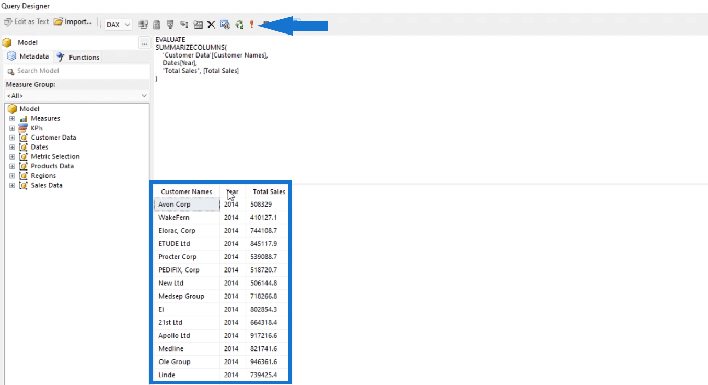
Task: Toggle the Show Aggregations toolbar icon
Action: (198, 25)
